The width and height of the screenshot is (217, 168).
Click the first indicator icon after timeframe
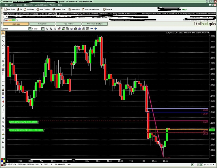point(47,29)
